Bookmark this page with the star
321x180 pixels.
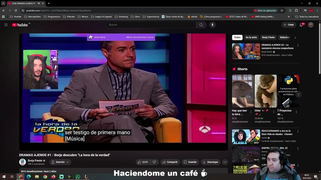pyautogui.click(x=282, y=10)
